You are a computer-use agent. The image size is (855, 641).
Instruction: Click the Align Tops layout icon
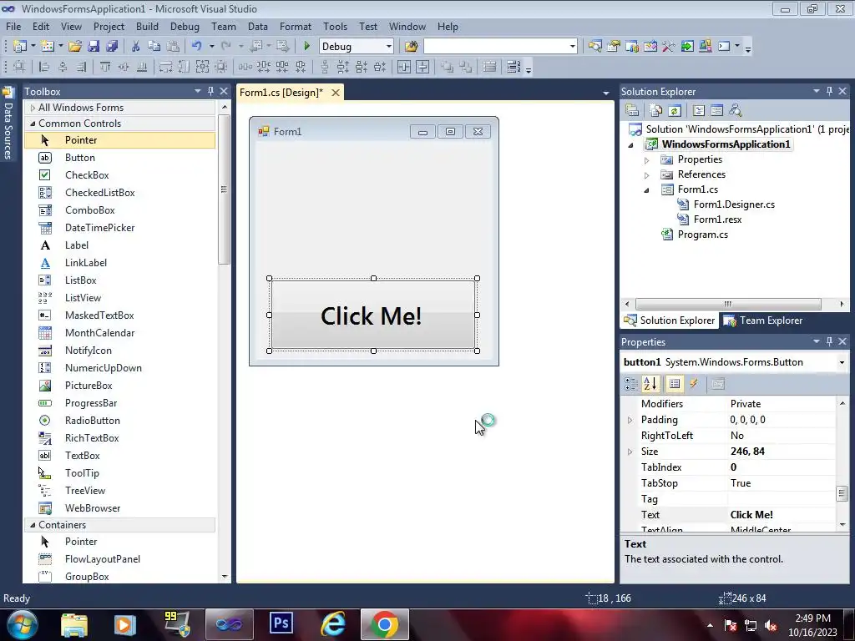click(x=105, y=67)
